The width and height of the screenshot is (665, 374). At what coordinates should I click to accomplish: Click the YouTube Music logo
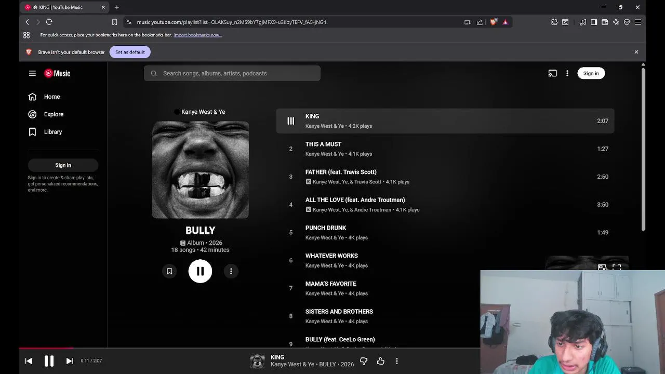57,73
